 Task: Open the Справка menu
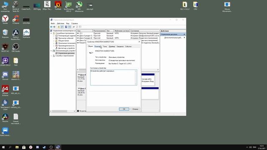coord(75,23)
